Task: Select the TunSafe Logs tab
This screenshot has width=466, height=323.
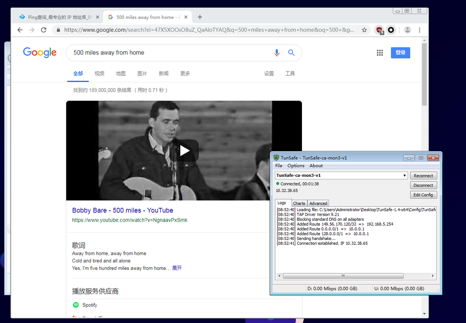Action: (282, 203)
